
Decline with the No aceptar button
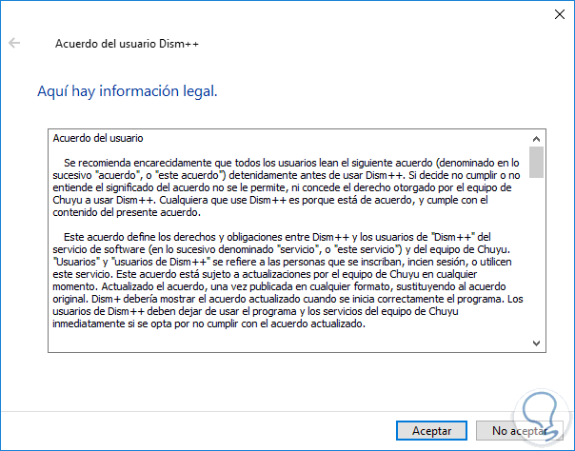click(519, 430)
